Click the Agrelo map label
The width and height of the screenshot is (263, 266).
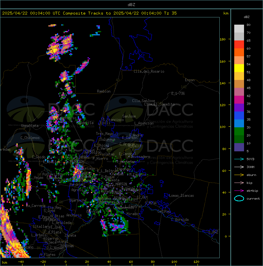coord(77,190)
